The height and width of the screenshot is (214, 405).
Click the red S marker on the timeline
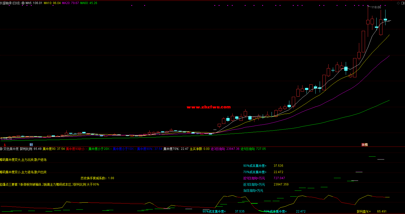pyautogui.click(x=5, y=145)
